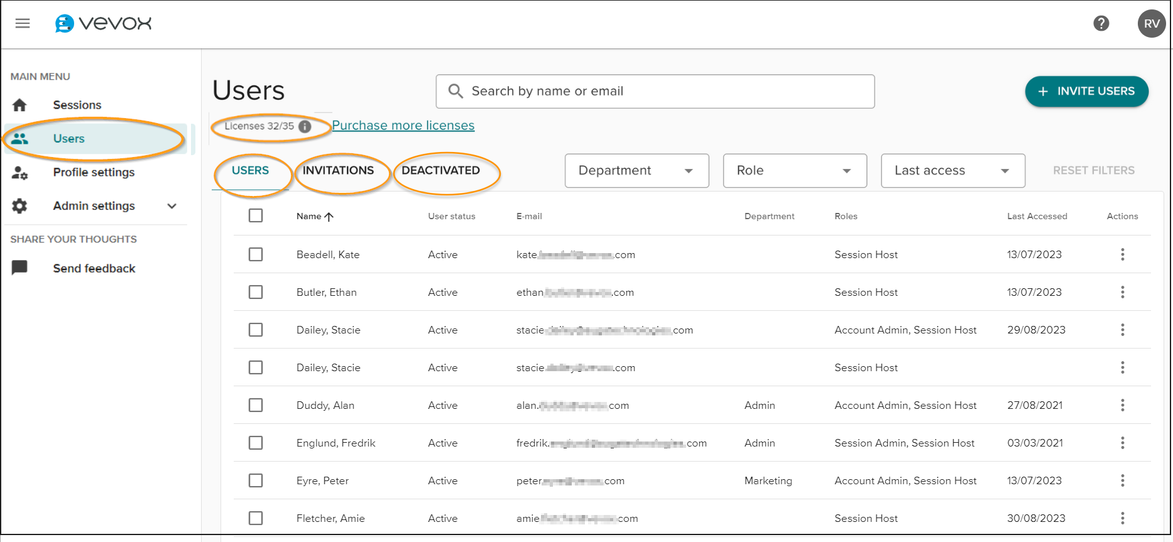Click the Last Accessed column header
This screenshot has width=1173, height=542.
tap(1037, 216)
